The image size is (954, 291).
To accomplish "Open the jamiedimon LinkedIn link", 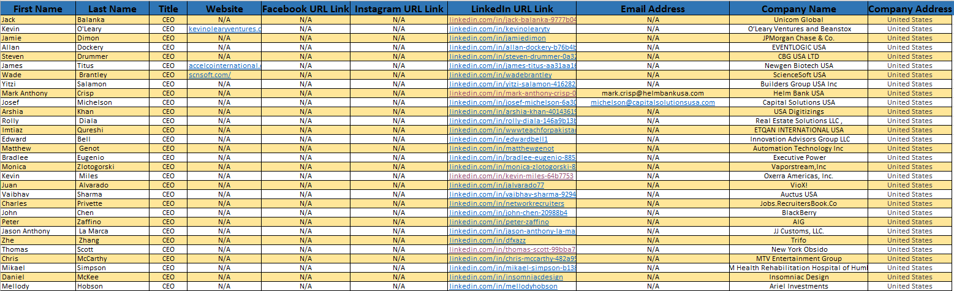I will [x=498, y=38].
